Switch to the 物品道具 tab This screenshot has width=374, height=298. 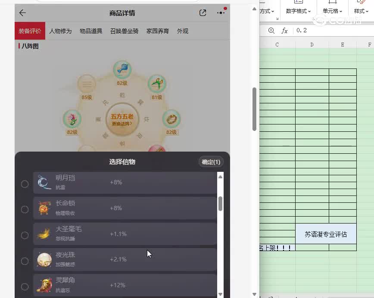click(x=91, y=31)
